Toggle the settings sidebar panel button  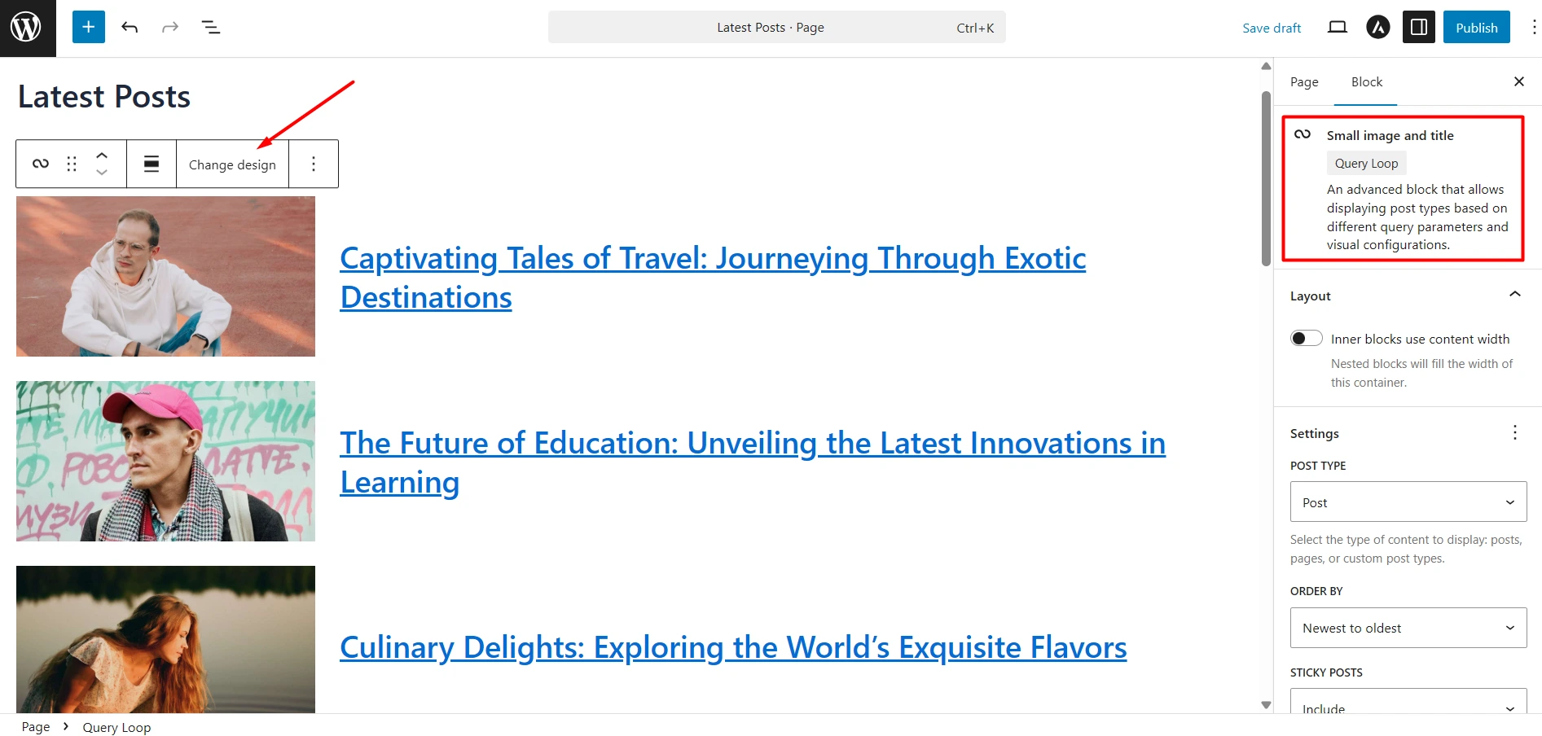coord(1418,28)
